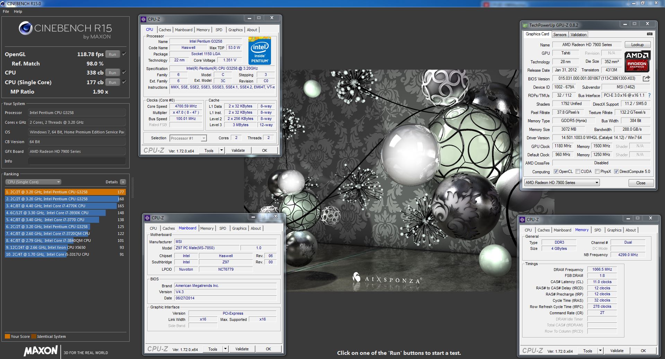
Task: Click the Z97 PC Mate(MS-7850) model field
Action: (x=207, y=248)
